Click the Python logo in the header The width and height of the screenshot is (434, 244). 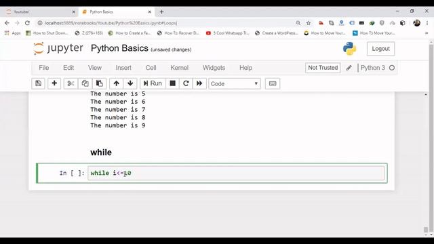pyautogui.click(x=350, y=49)
